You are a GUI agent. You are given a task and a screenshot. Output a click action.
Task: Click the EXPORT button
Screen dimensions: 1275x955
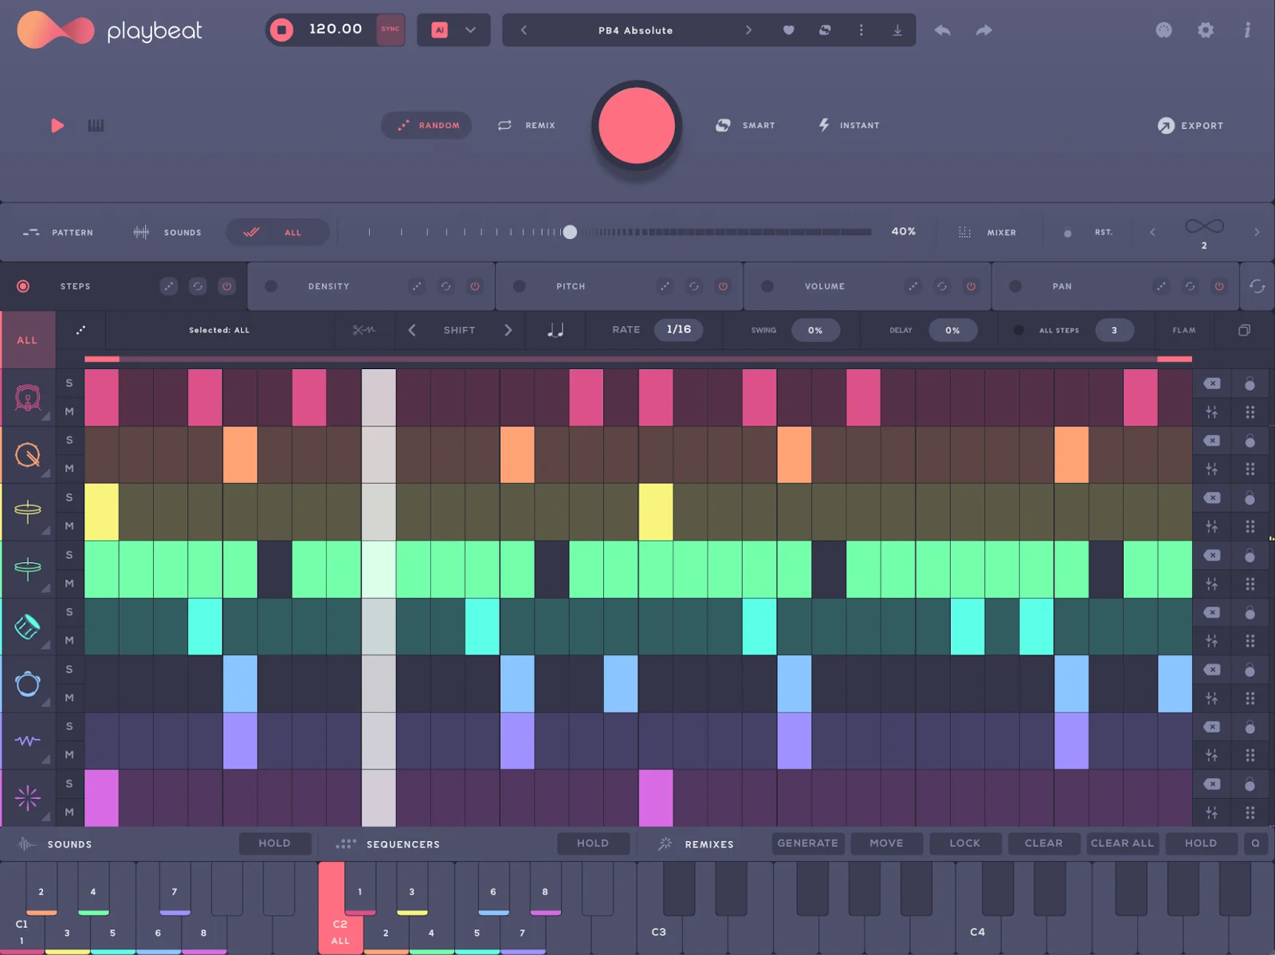[1191, 126]
